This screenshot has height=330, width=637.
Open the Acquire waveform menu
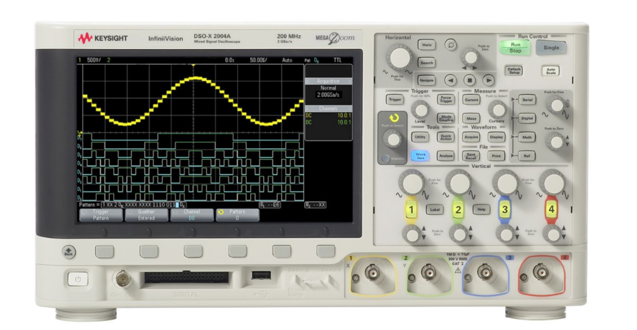[471, 137]
